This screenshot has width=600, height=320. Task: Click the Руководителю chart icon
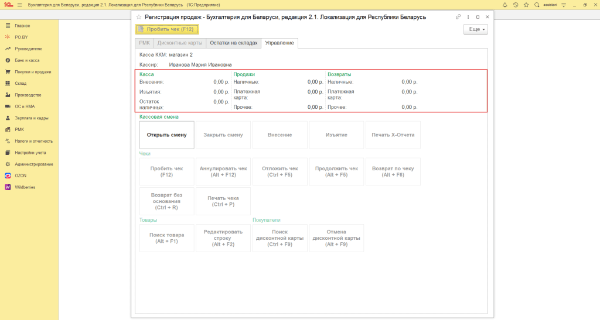pos(8,49)
